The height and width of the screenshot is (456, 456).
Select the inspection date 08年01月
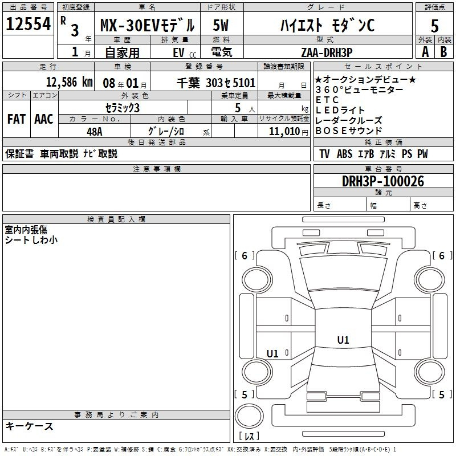[125, 83]
